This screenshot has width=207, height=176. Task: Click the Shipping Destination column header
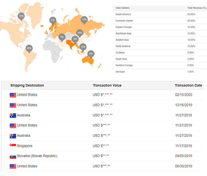coord(27,86)
